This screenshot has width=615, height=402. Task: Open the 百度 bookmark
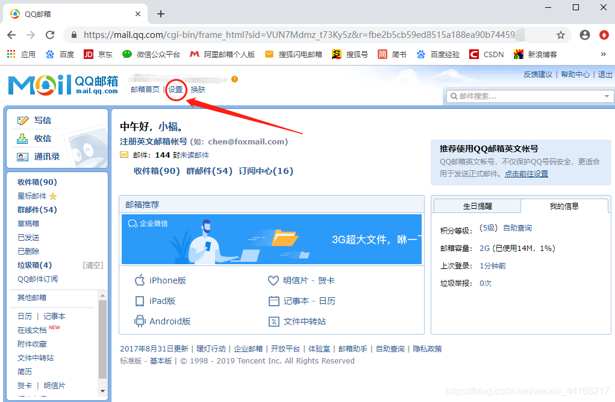(60, 54)
